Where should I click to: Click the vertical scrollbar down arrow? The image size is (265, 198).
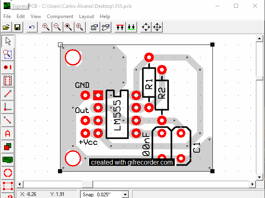coord(259,177)
